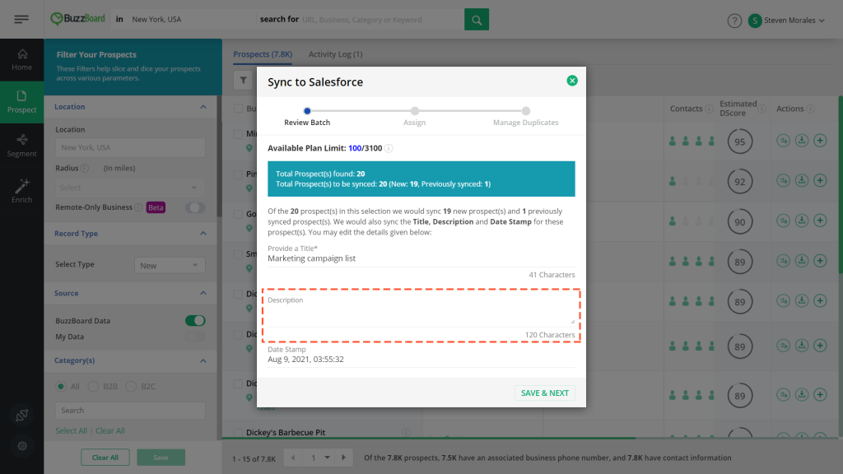This screenshot has width=843, height=474.
Task: Collapse the Source section
Action: click(x=203, y=294)
